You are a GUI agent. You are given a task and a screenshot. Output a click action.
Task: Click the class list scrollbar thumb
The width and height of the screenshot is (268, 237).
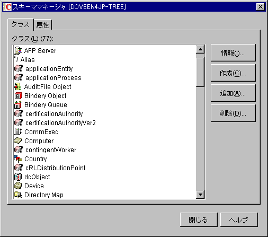(x=200, y=72)
